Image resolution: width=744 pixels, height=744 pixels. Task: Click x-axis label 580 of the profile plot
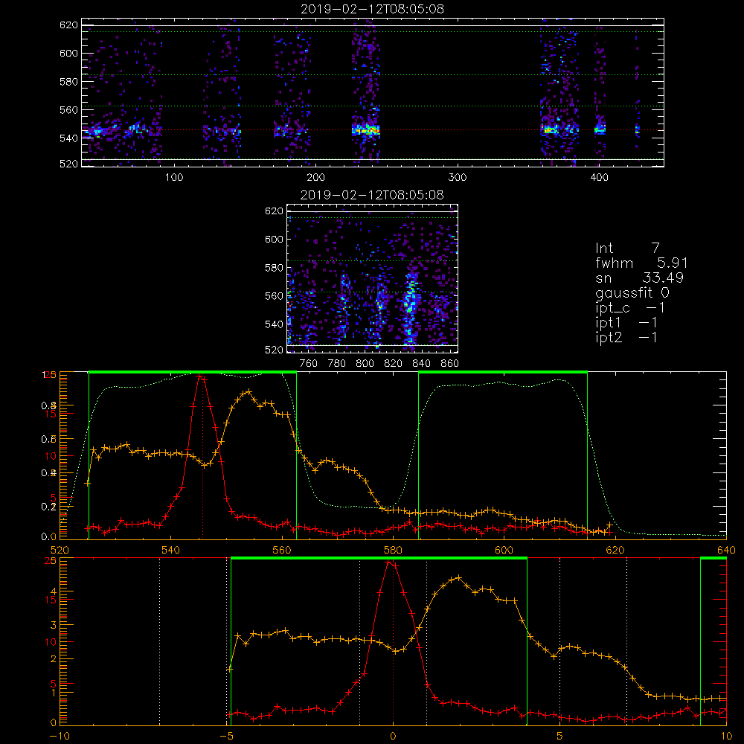[393, 550]
